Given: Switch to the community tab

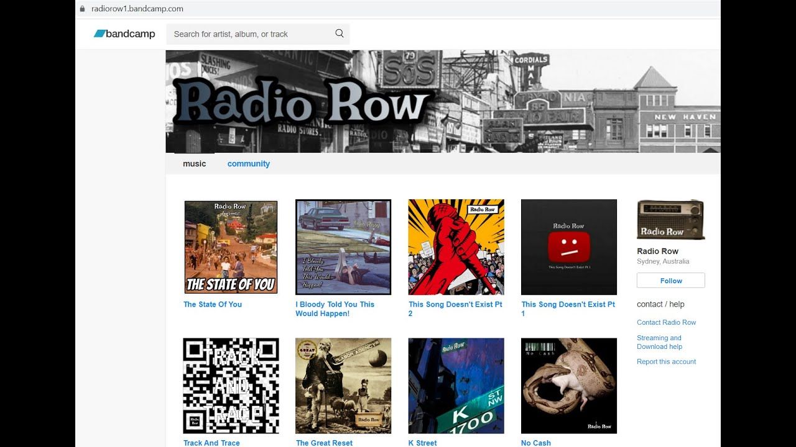Looking at the screenshot, I should tap(248, 164).
